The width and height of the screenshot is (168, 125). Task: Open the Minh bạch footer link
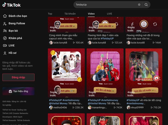[x=18, y=117]
